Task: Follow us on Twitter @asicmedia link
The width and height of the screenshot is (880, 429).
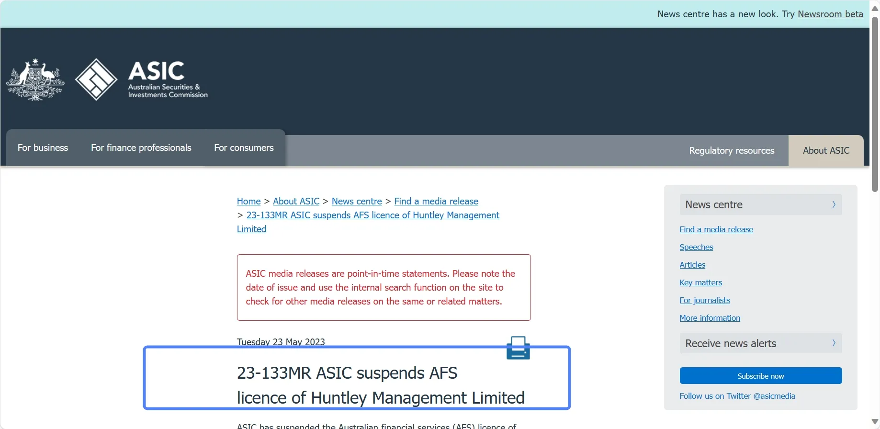Action: coord(737,396)
